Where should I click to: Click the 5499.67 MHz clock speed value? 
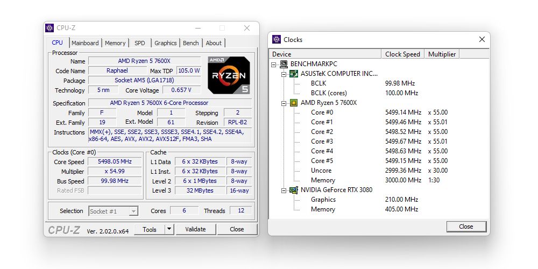click(403, 141)
